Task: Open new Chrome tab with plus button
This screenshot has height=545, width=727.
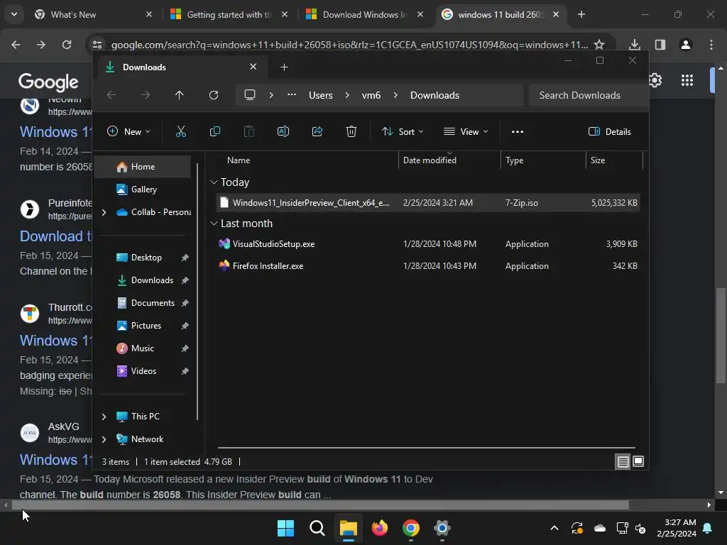Action: (x=581, y=14)
